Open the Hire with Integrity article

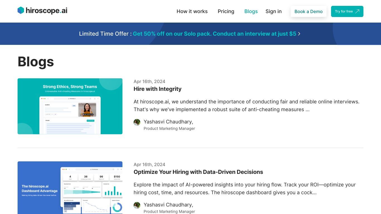[x=158, y=89]
